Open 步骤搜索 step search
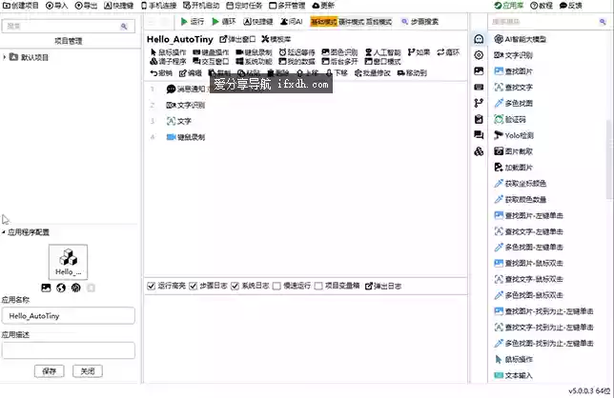Screen dimensions: 614x398 click(420, 22)
